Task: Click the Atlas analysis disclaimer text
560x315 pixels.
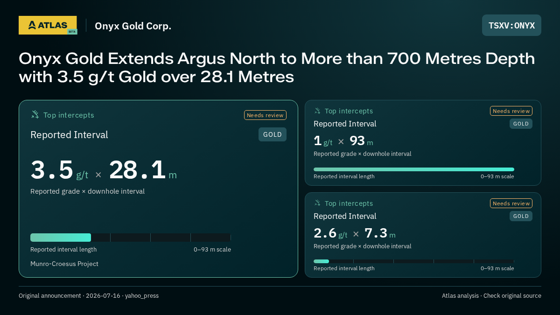Action: tap(491, 295)
